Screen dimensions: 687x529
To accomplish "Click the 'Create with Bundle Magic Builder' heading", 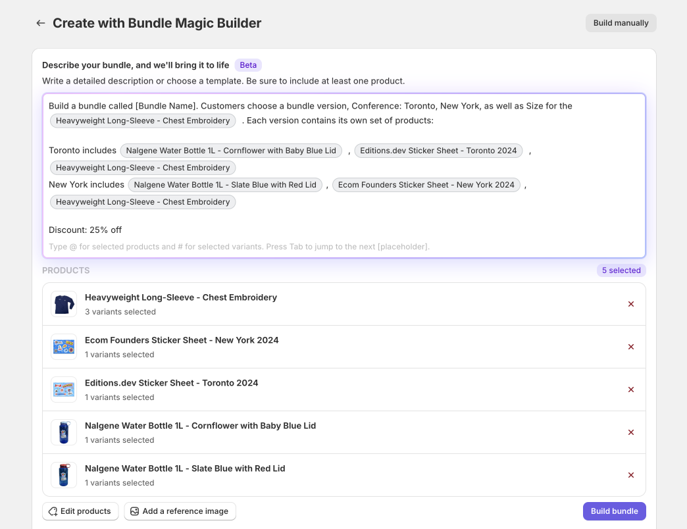I will tap(157, 23).
